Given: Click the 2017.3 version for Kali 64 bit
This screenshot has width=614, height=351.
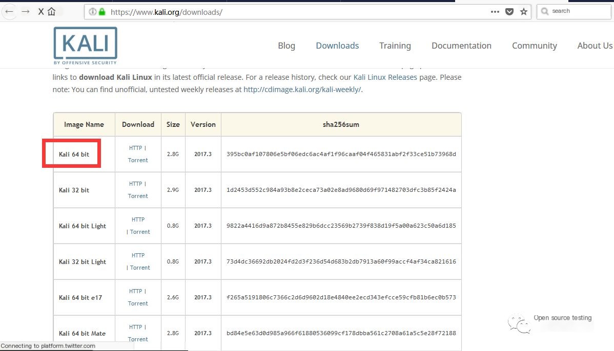Looking at the screenshot, I should pos(203,155).
